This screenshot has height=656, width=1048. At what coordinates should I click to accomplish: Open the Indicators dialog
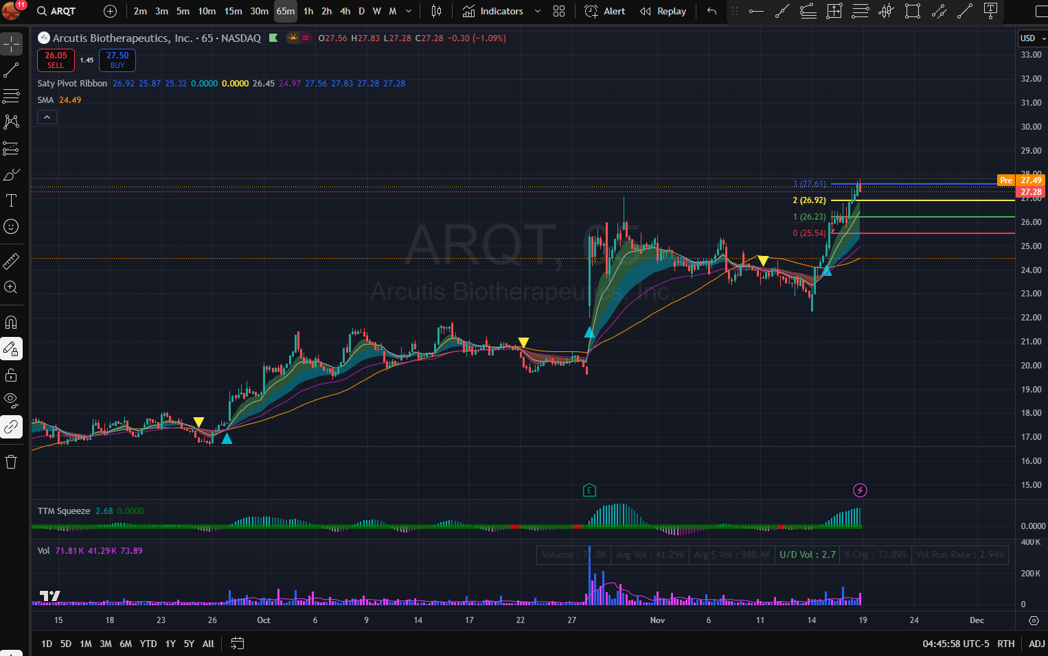[x=492, y=11]
